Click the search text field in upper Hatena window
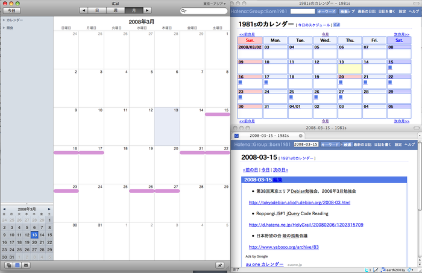 point(303,11)
